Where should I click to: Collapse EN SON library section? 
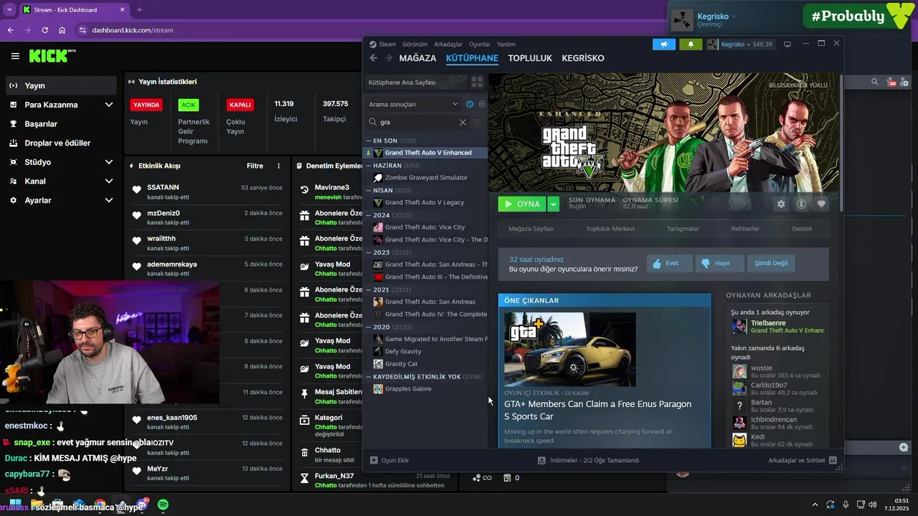pos(369,140)
